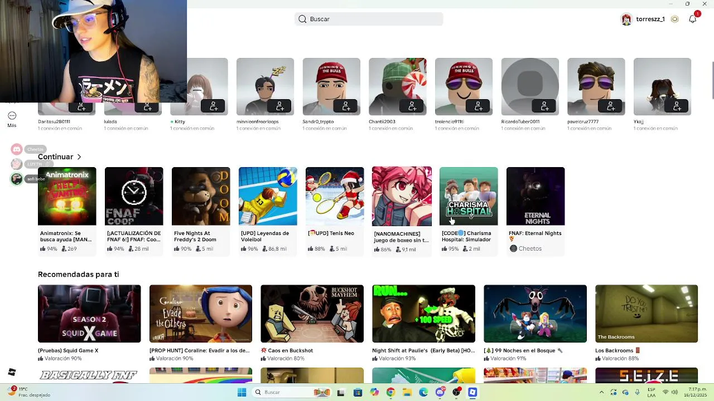The image size is (714, 401).
Task: Switch to Discord in the taskbar
Action: coord(440,392)
